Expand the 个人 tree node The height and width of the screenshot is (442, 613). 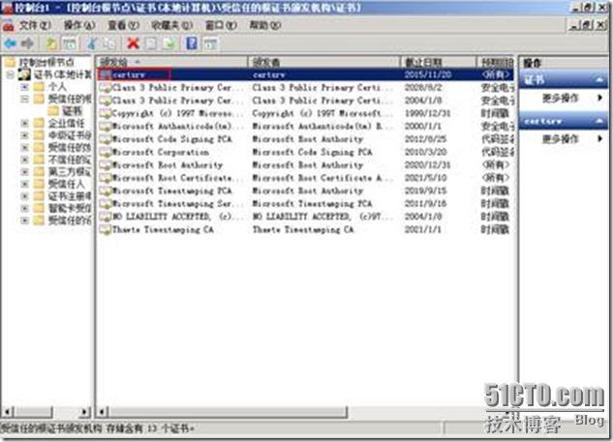pos(24,87)
